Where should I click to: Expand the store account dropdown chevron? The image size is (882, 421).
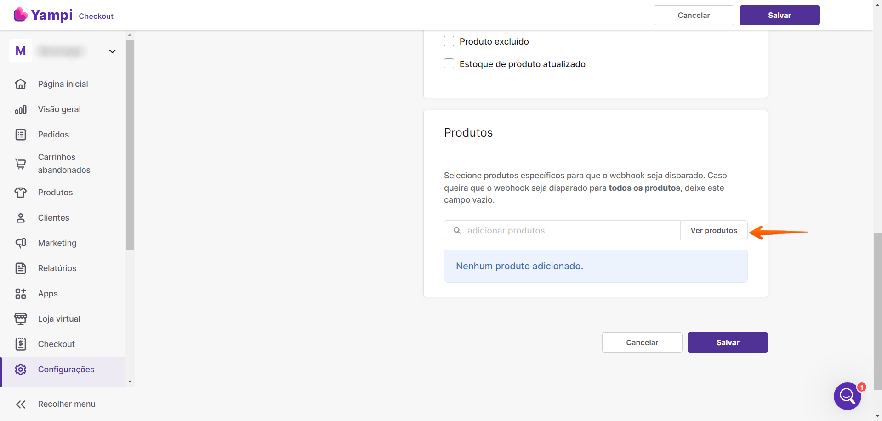[112, 51]
